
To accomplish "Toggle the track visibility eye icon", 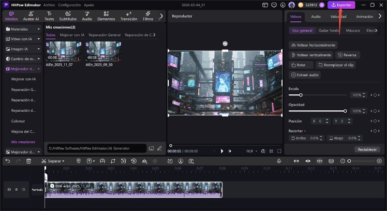I will (16, 189).
